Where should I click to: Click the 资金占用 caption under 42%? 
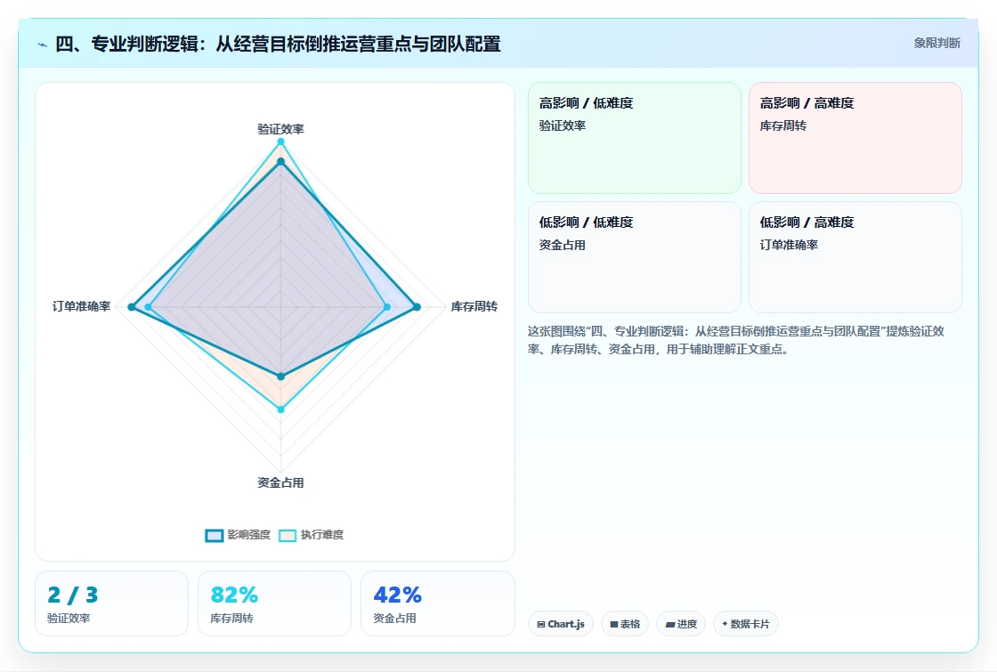point(394,618)
